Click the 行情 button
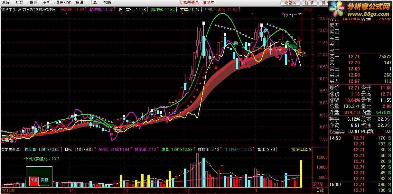The image size is (393, 194). click(x=309, y=3)
